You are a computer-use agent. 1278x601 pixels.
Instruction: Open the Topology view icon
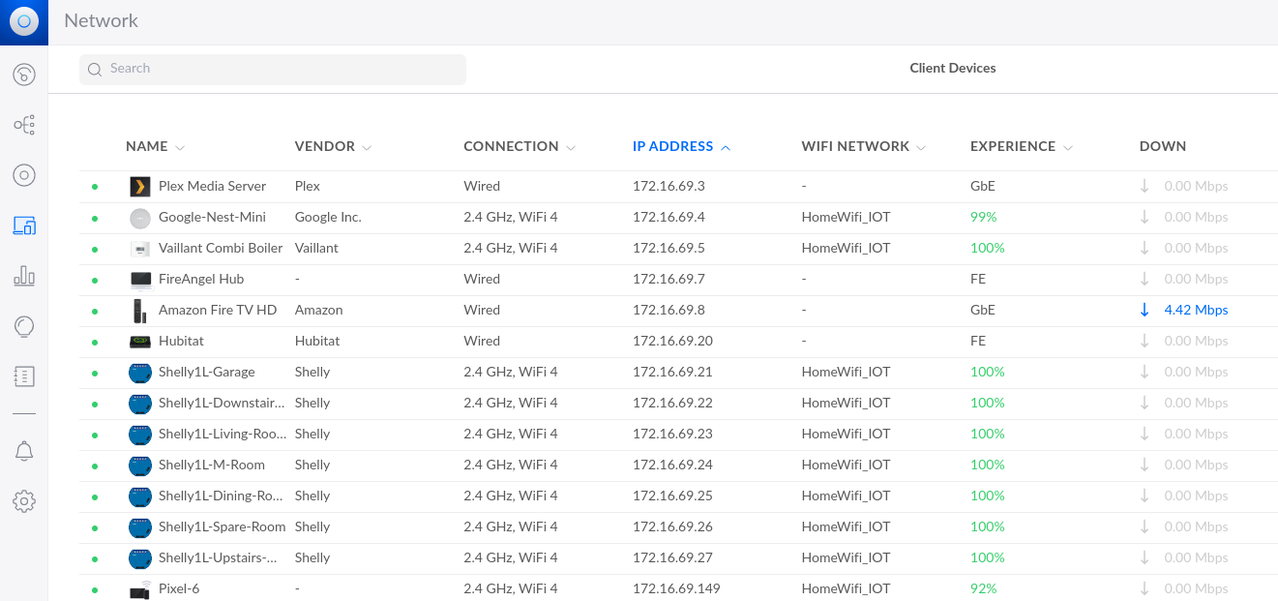(24, 125)
